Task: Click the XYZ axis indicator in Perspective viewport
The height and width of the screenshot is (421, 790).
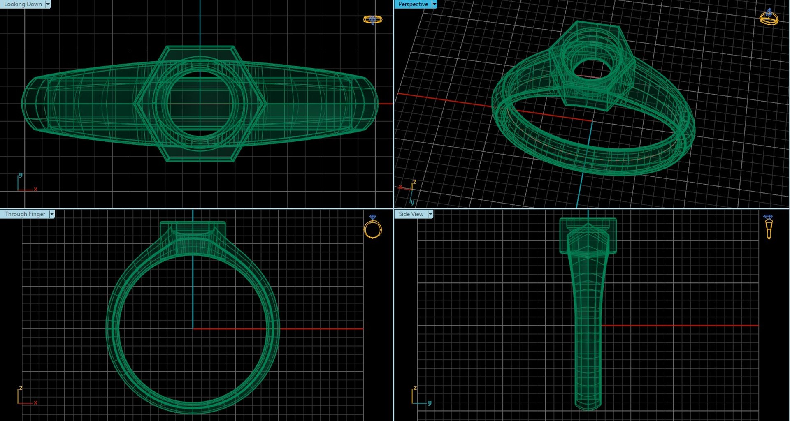Action: [408, 192]
